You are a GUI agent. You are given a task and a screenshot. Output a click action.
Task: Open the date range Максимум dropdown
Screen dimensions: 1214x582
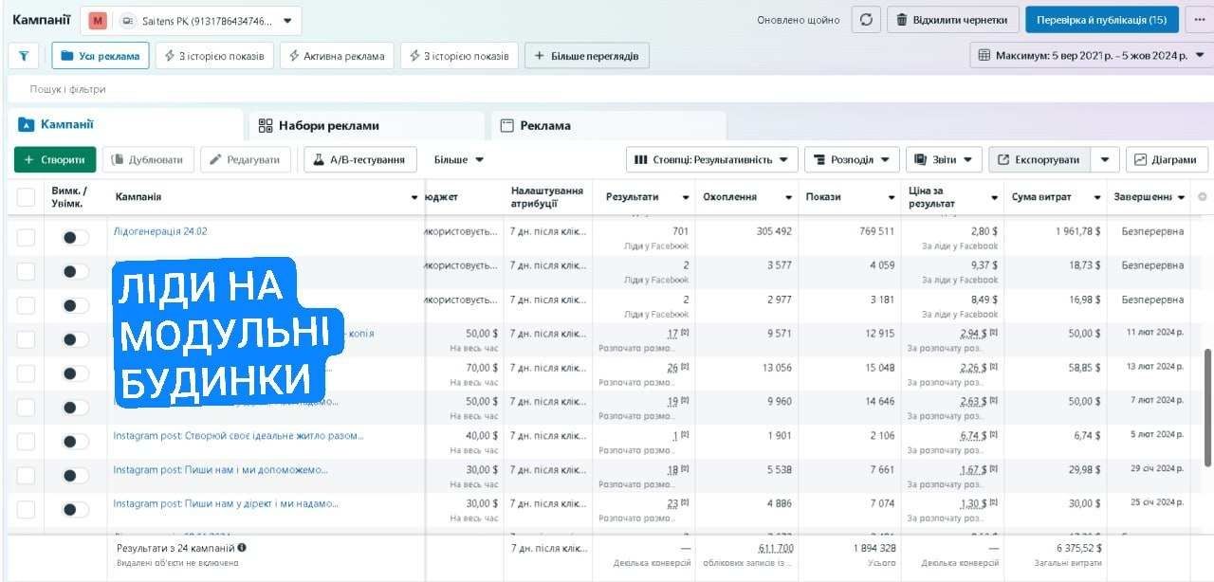[1092, 56]
